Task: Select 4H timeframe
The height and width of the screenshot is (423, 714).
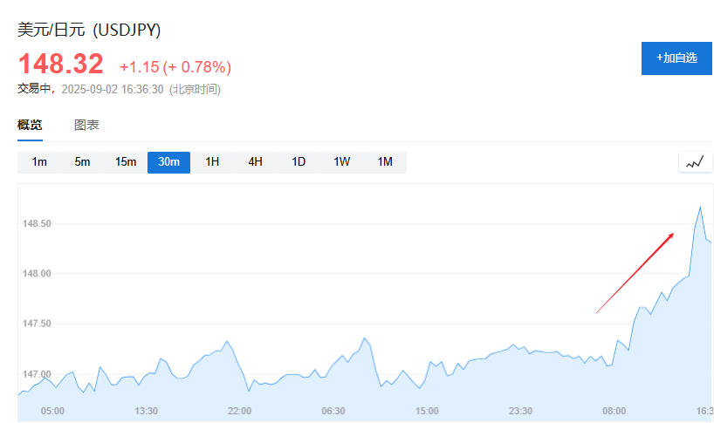Action: click(256, 162)
